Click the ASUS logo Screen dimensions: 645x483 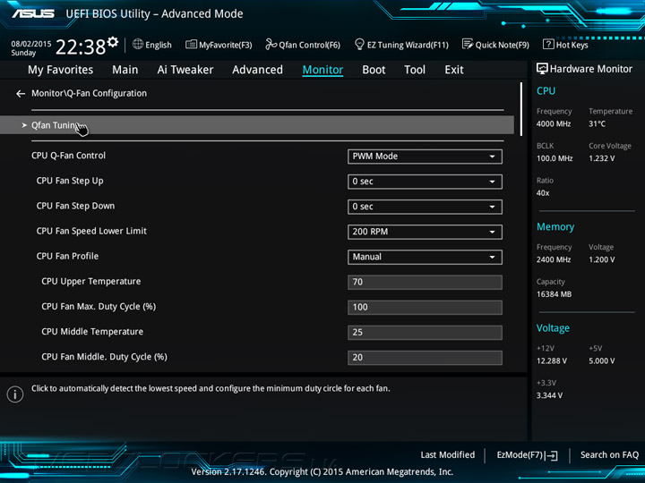tap(33, 13)
